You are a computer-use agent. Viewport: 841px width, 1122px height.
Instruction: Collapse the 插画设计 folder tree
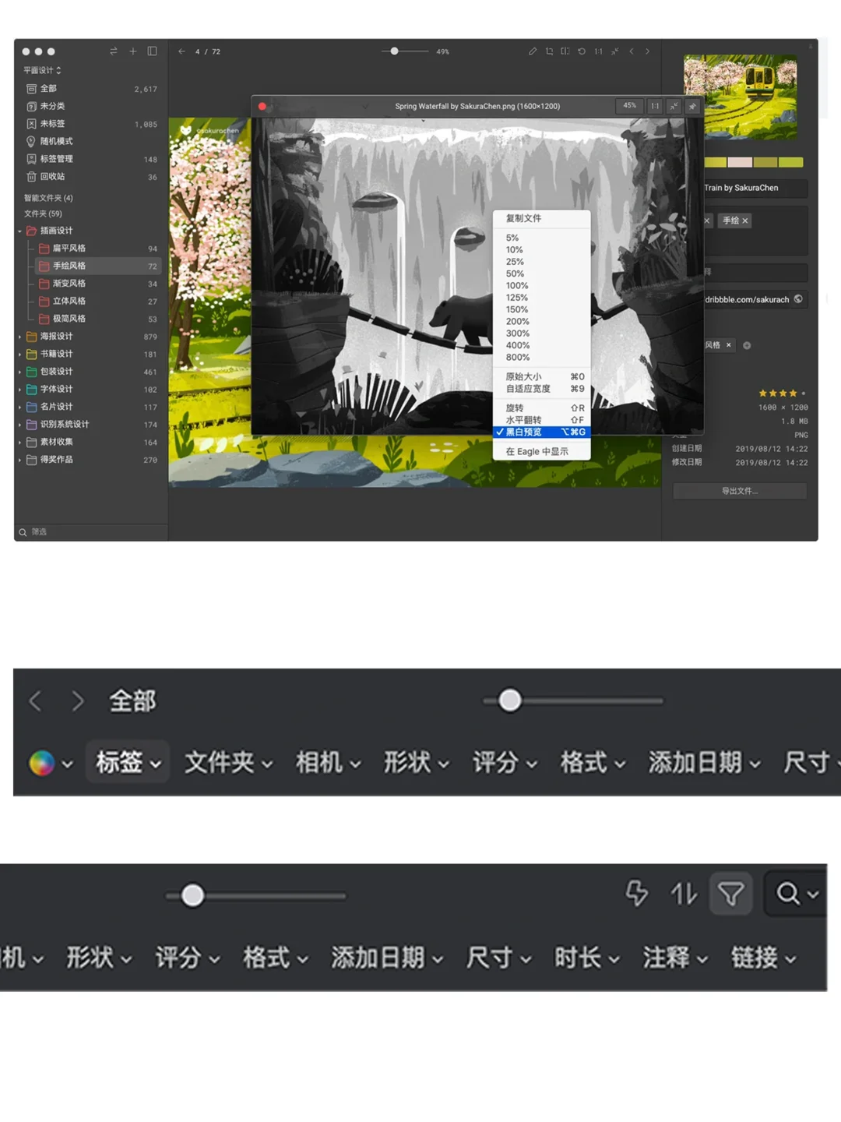click(x=21, y=230)
